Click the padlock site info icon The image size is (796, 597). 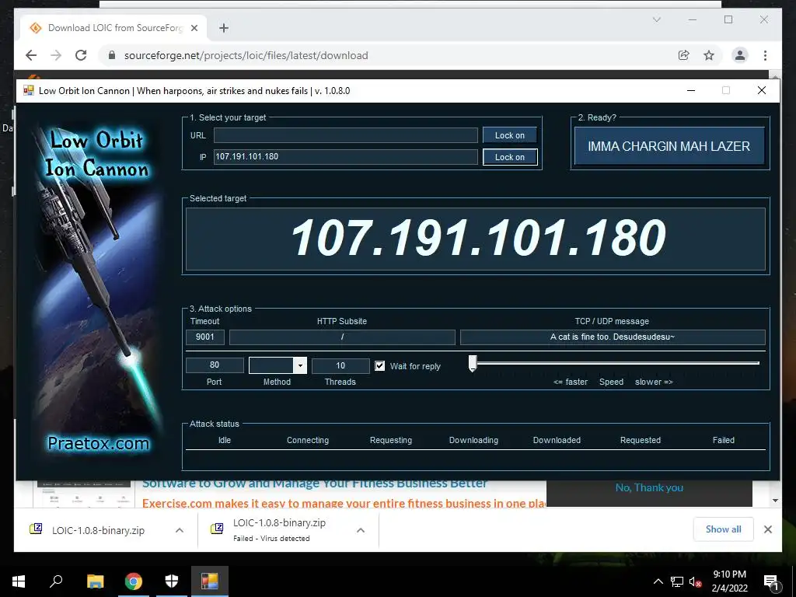tap(112, 55)
